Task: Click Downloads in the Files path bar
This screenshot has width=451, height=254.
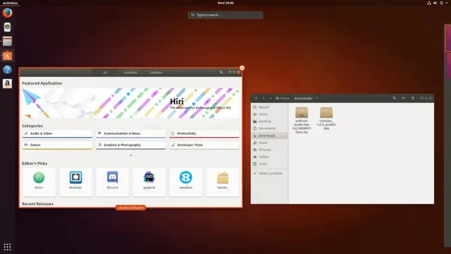Action: pos(303,98)
